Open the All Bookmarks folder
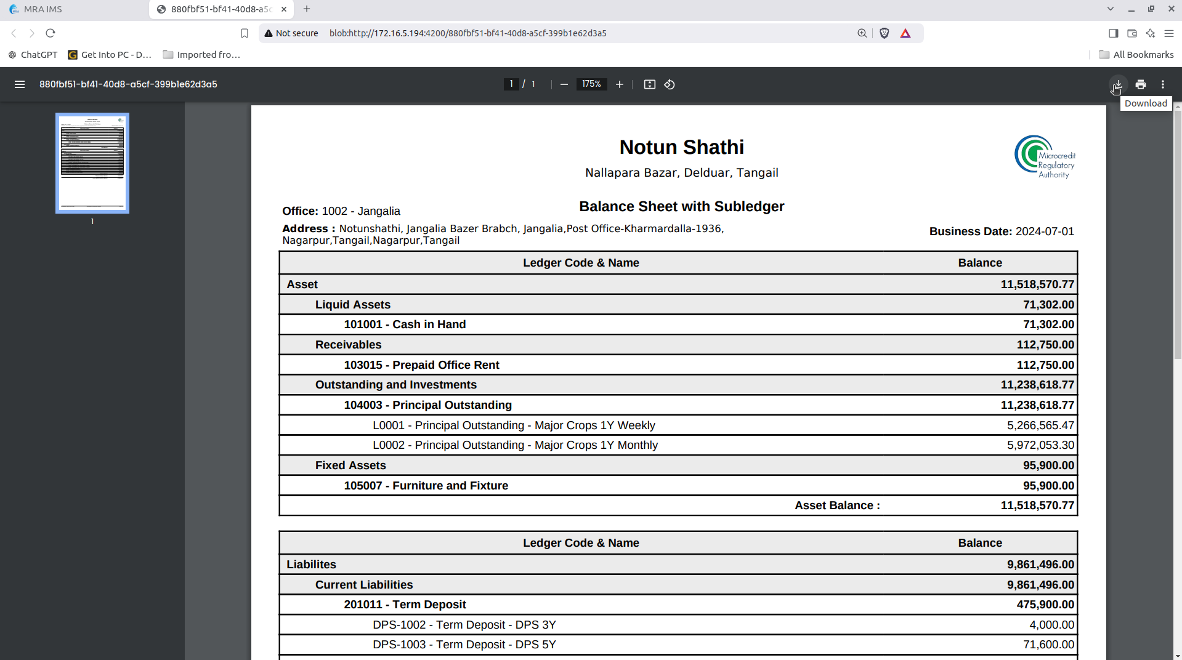Screen dimensions: 1182x660 click(x=1136, y=55)
